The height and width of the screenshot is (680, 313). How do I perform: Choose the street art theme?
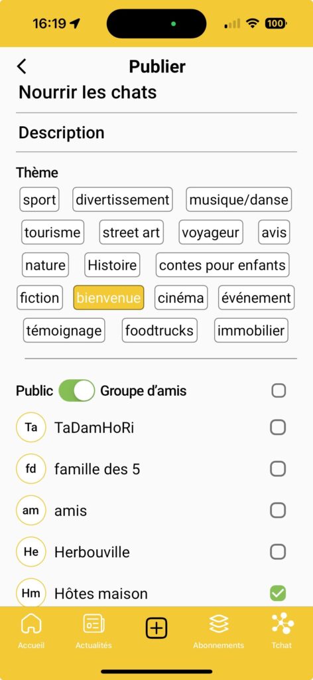(x=131, y=232)
